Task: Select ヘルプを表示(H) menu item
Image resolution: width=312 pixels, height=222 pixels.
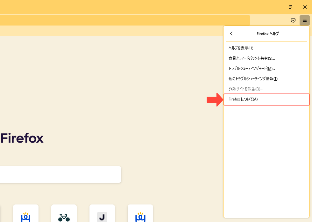Action: pos(266,48)
